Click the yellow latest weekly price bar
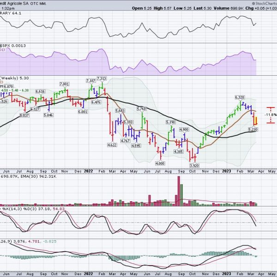This screenshot has height=277, width=277. [256, 120]
